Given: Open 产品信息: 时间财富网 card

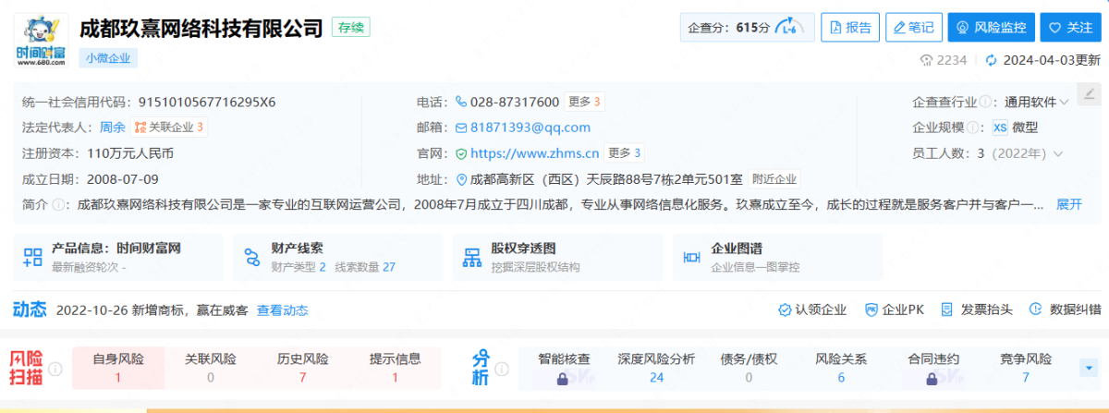Looking at the screenshot, I should [118, 257].
